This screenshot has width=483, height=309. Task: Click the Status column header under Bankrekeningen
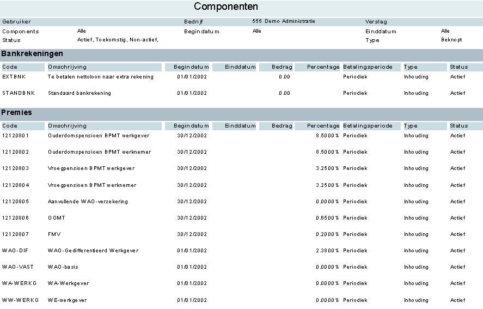pos(458,67)
